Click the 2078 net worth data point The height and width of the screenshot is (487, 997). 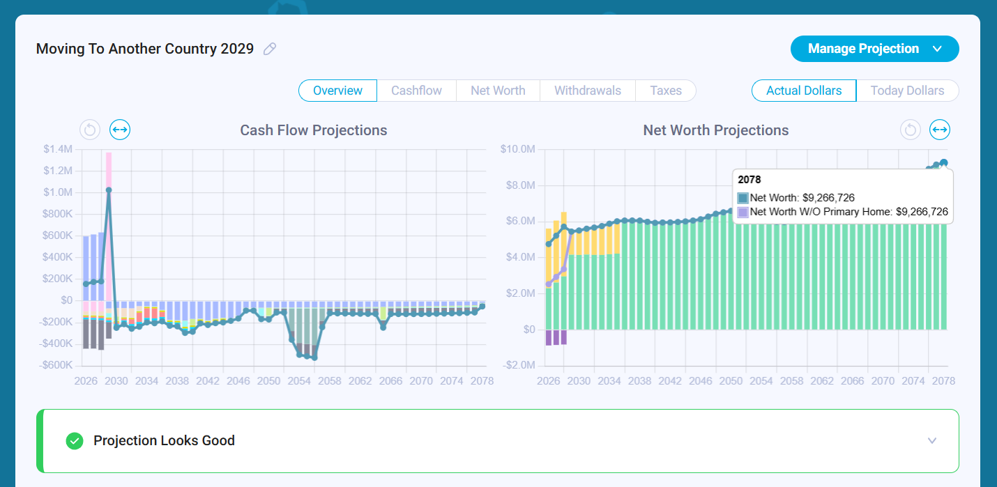(x=944, y=162)
